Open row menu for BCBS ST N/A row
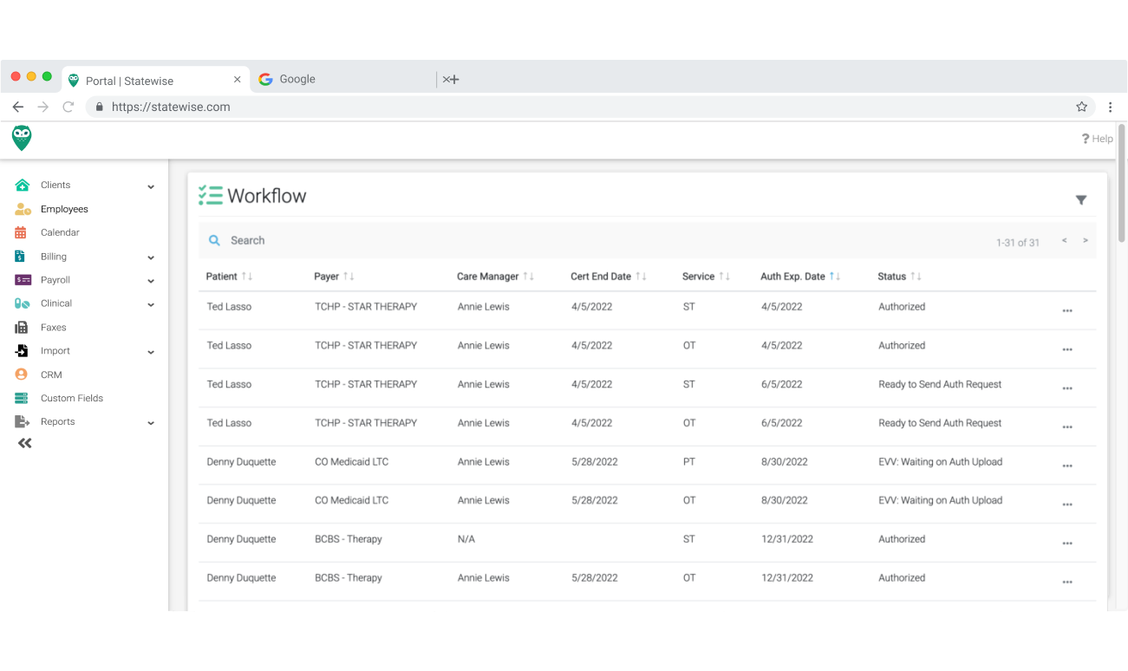This screenshot has height=671, width=1128. 1067,543
